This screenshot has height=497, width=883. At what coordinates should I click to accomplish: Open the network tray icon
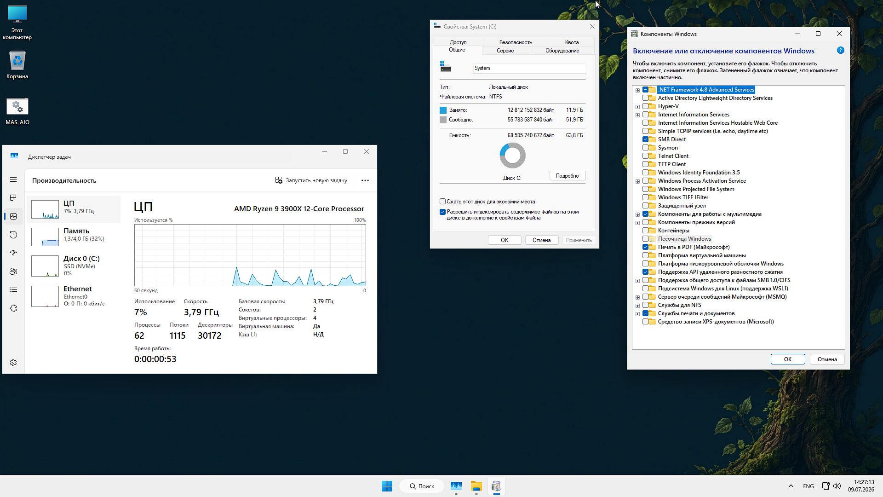click(826, 486)
